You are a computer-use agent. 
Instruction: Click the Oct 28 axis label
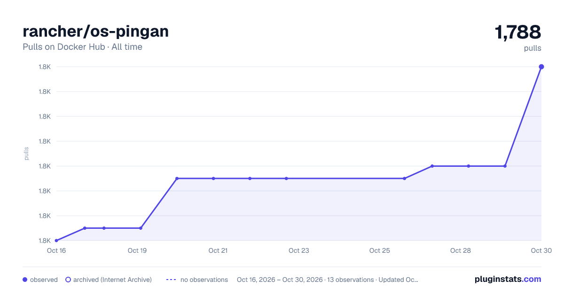pos(461,250)
